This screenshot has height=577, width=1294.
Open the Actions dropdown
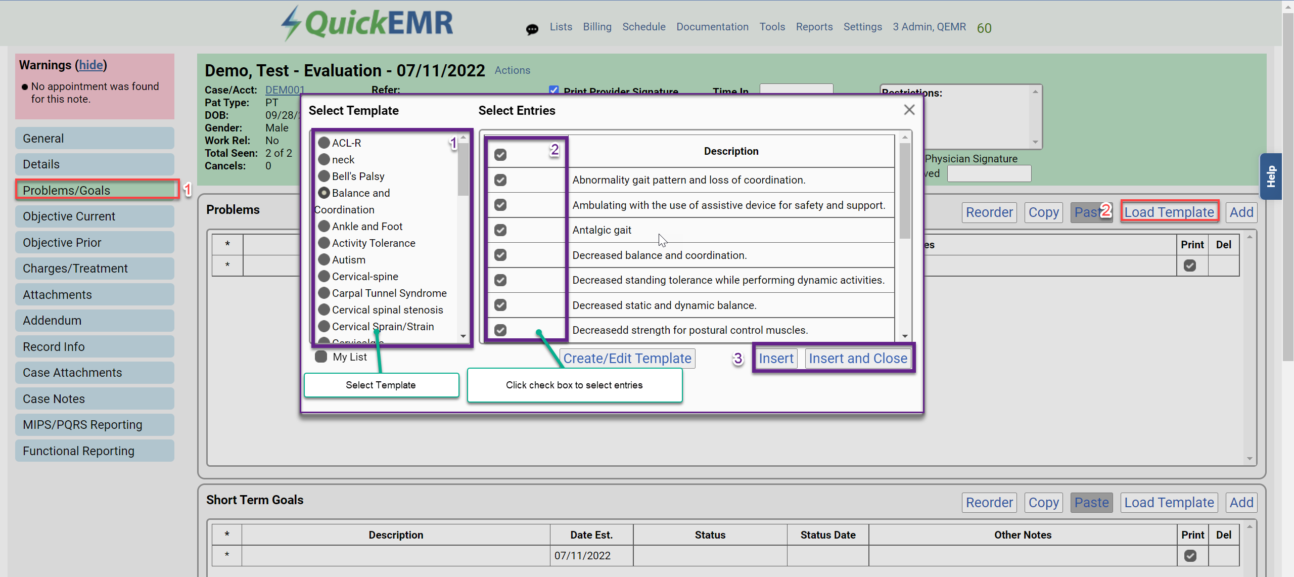coord(512,70)
